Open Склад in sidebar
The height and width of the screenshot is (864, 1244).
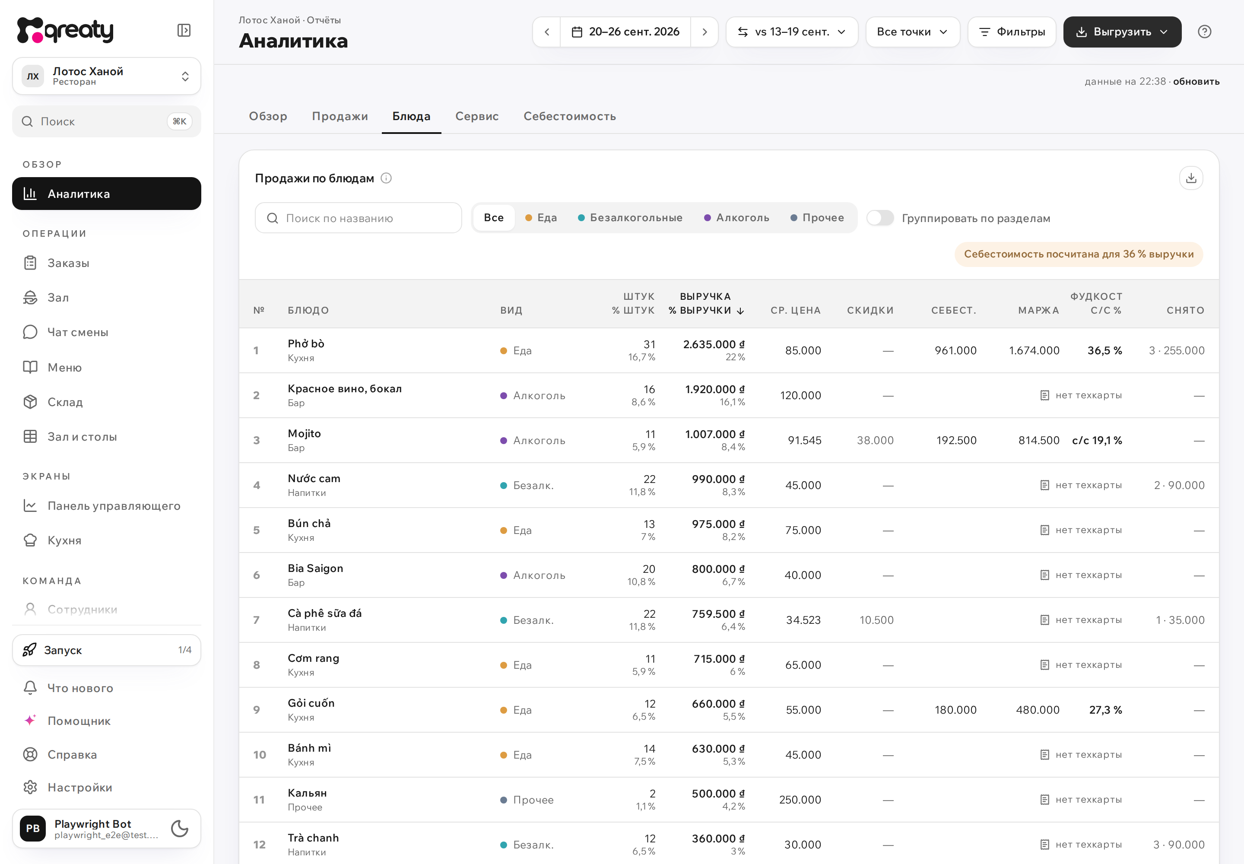point(107,402)
